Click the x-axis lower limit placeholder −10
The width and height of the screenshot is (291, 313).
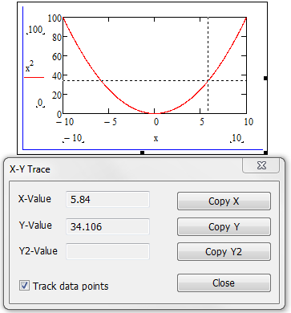coord(73,138)
